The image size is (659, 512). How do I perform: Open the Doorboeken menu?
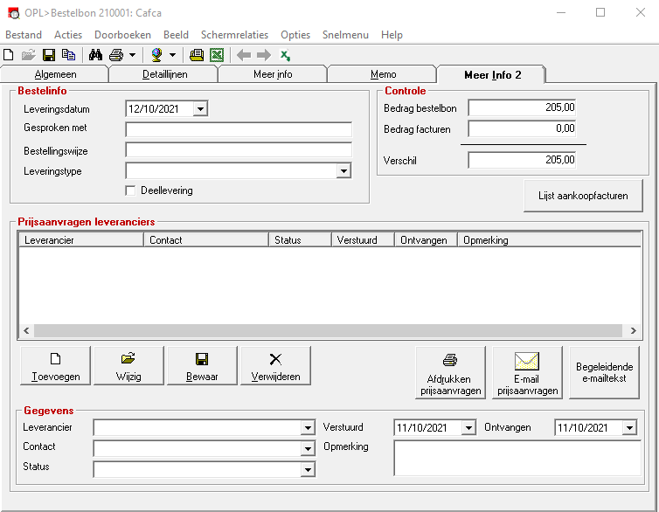(x=122, y=35)
